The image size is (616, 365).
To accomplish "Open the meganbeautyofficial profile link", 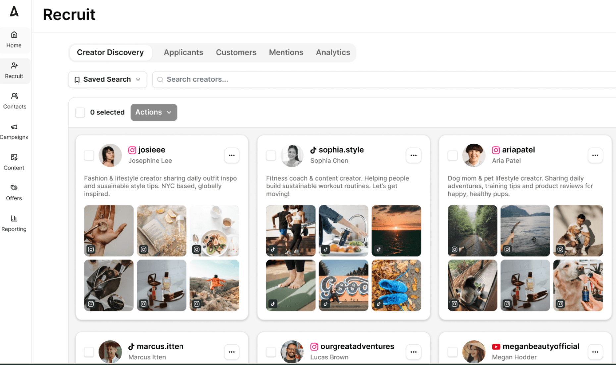I will [x=541, y=347].
